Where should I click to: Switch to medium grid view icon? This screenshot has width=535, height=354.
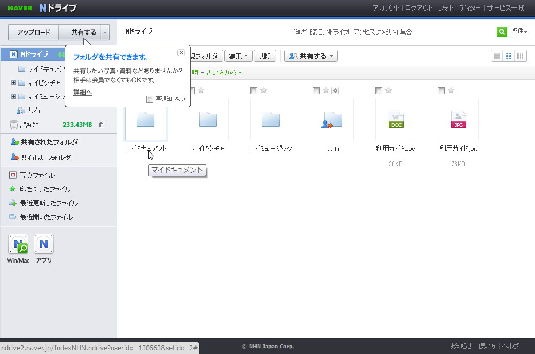tap(508, 56)
